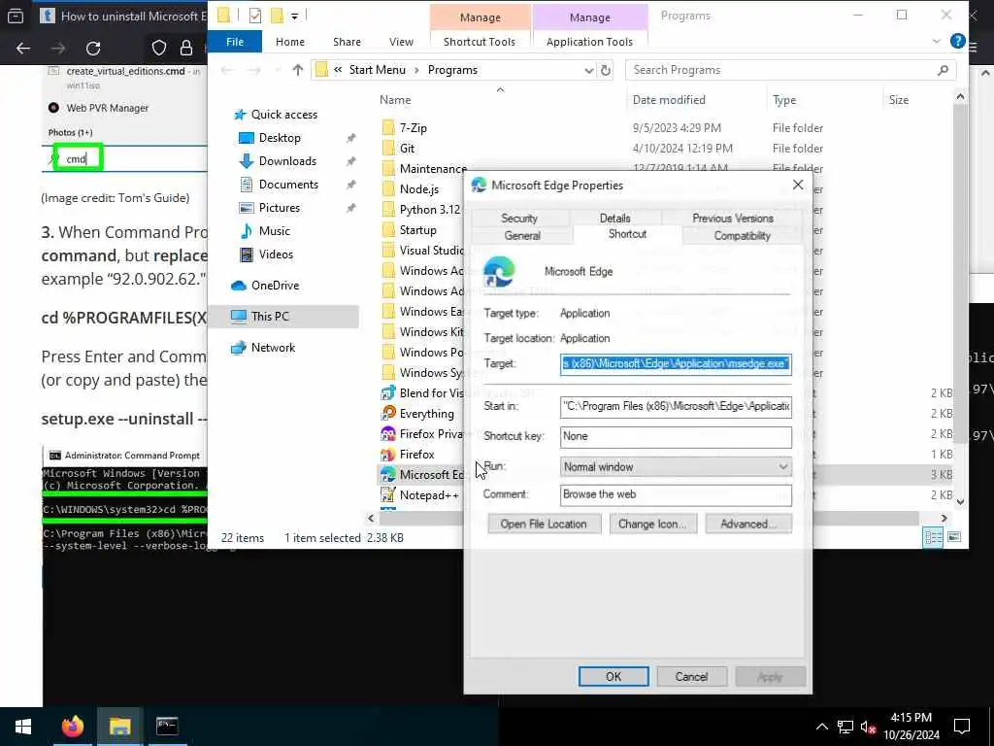Click the Command Prompt taskbar icon
The image size is (994, 746).
coord(167,726)
